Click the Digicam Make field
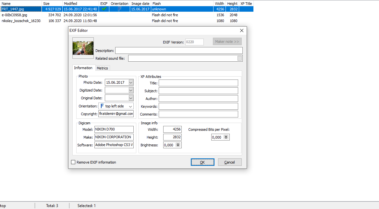Screen dimensions: 379x209 coord(114,137)
